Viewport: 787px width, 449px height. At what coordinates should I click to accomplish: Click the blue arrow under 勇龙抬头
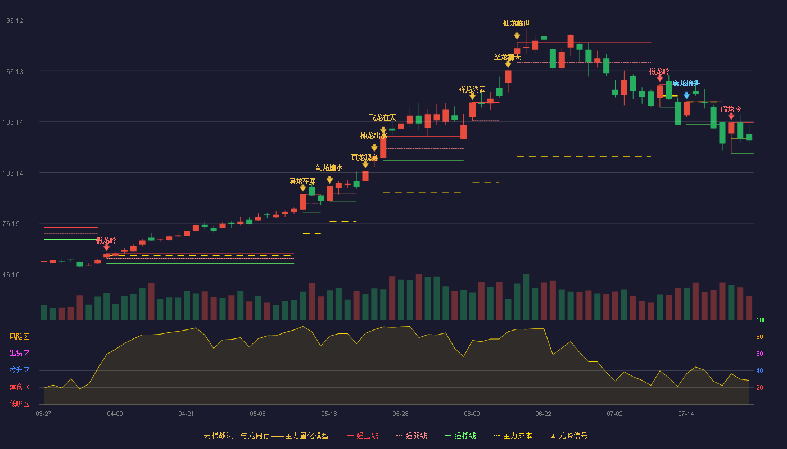[686, 95]
